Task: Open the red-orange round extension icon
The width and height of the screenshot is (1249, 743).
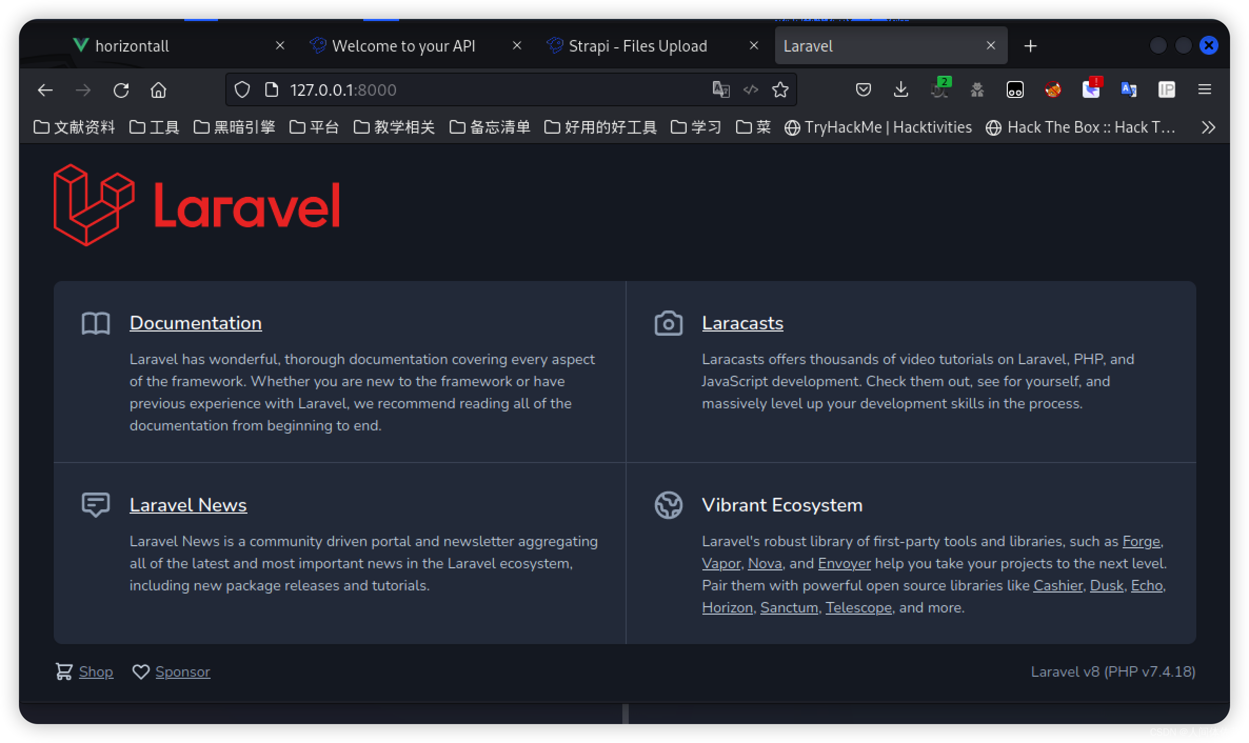Action: (1053, 90)
